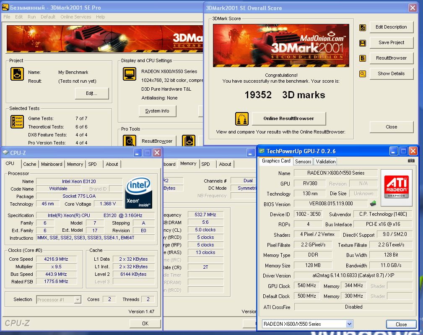Click the 3DMark2001 MadOnion banner in score window
The image size is (423, 335).
281,45
